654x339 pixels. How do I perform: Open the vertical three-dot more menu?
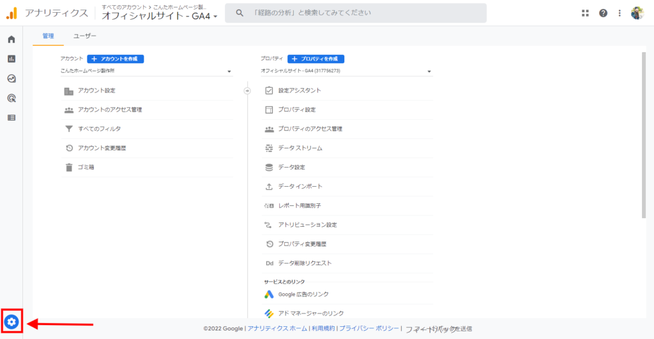pos(620,13)
